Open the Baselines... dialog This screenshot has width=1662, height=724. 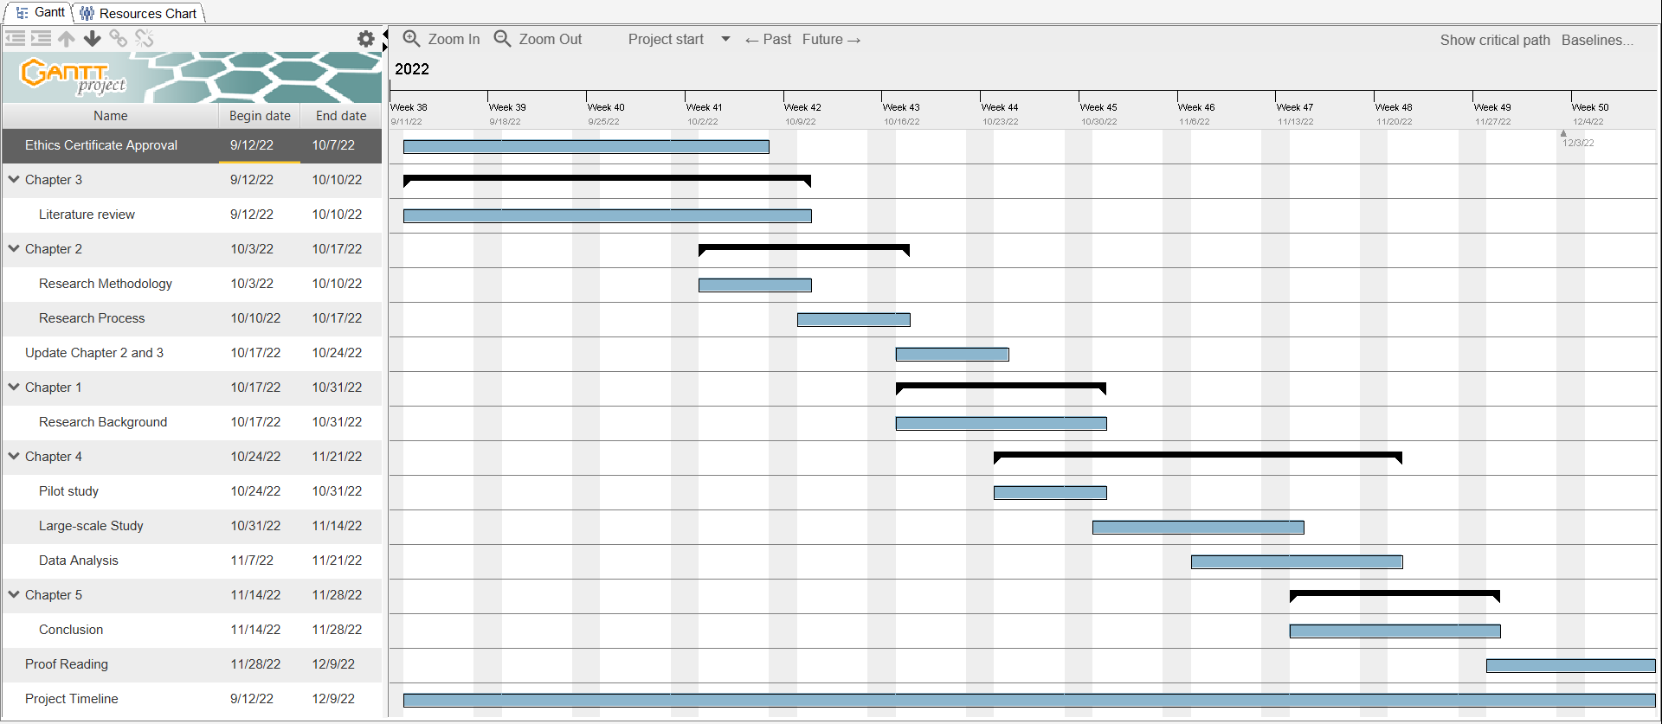point(1597,40)
